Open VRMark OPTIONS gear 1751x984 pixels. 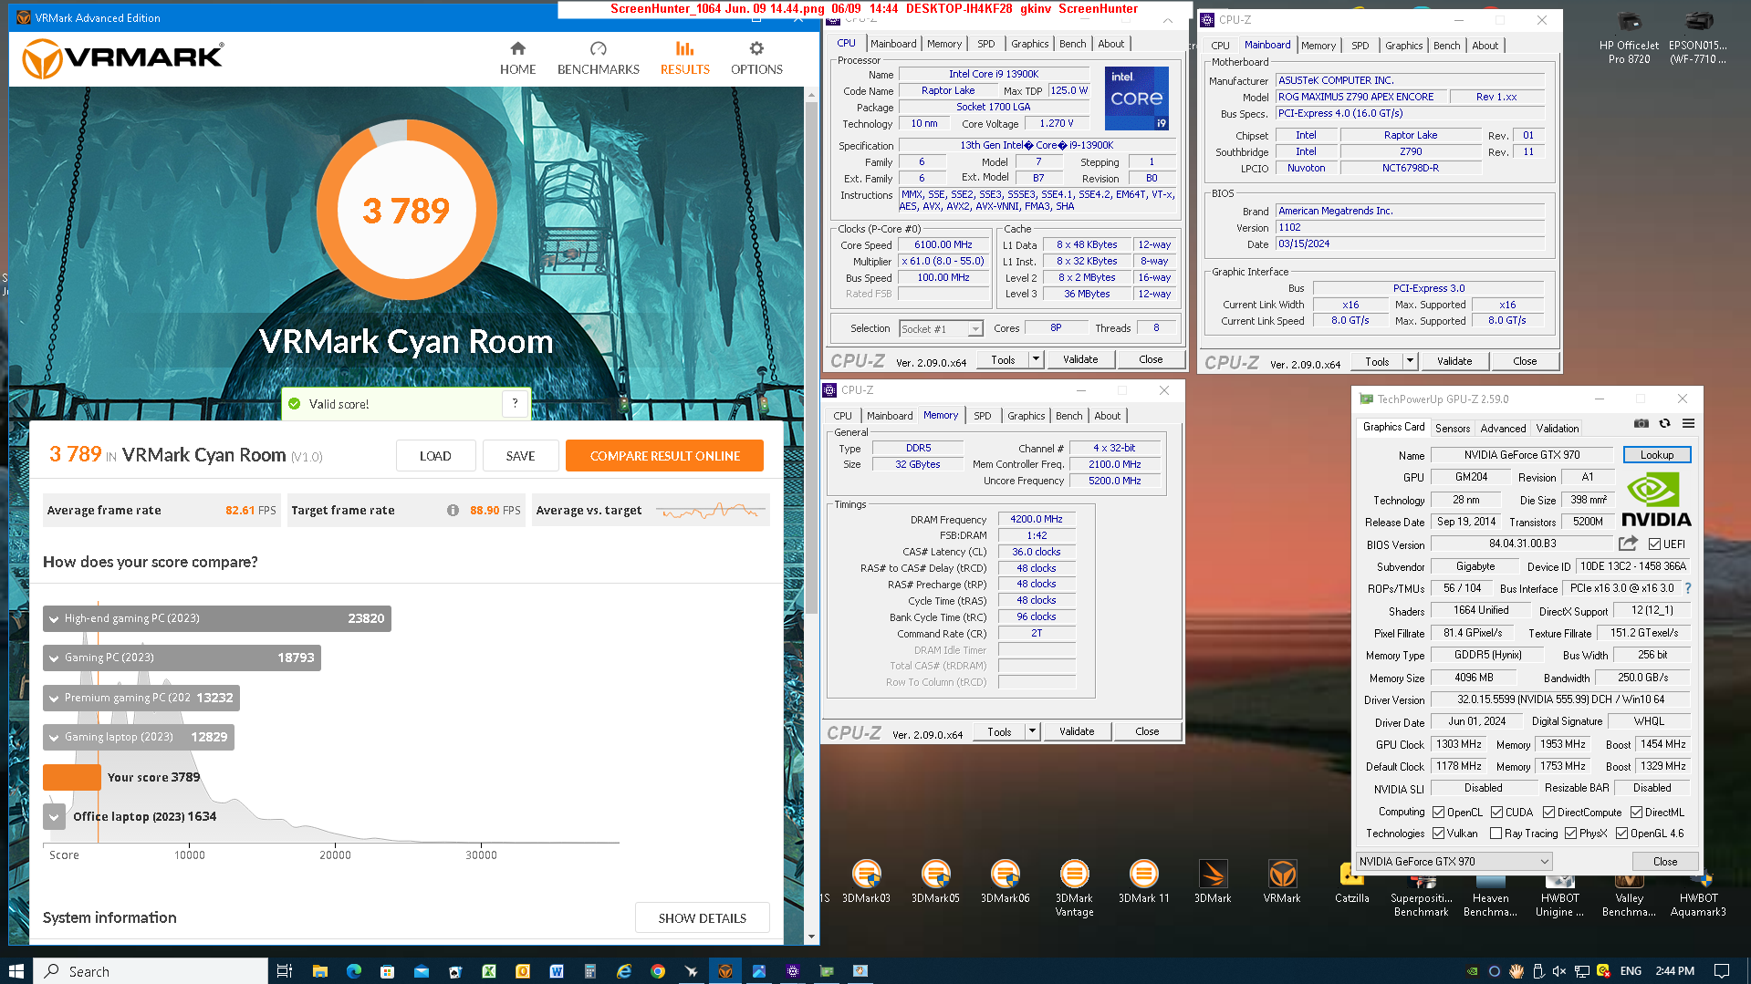pos(756,48)
